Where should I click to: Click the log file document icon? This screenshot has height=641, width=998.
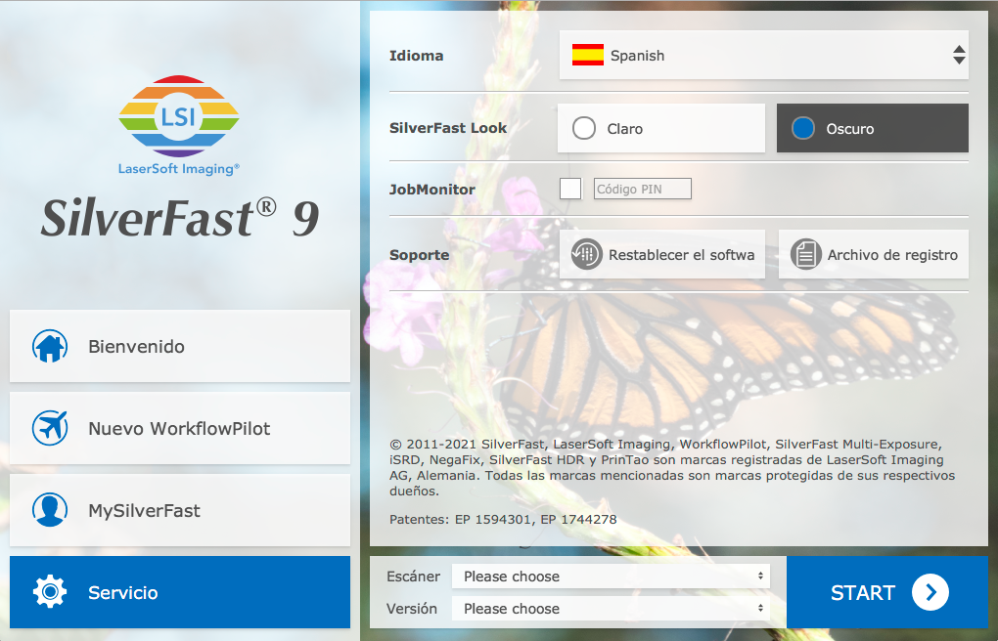click(x=806, y=254)
